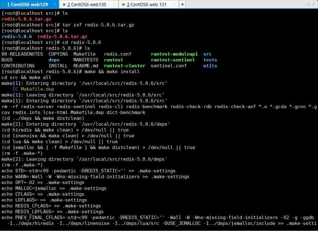Close the CentOS6 web 131 tab

[175, 4]
